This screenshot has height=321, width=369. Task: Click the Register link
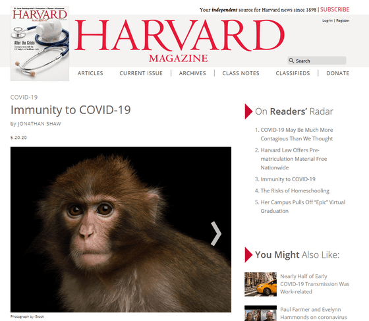point(343,20)
